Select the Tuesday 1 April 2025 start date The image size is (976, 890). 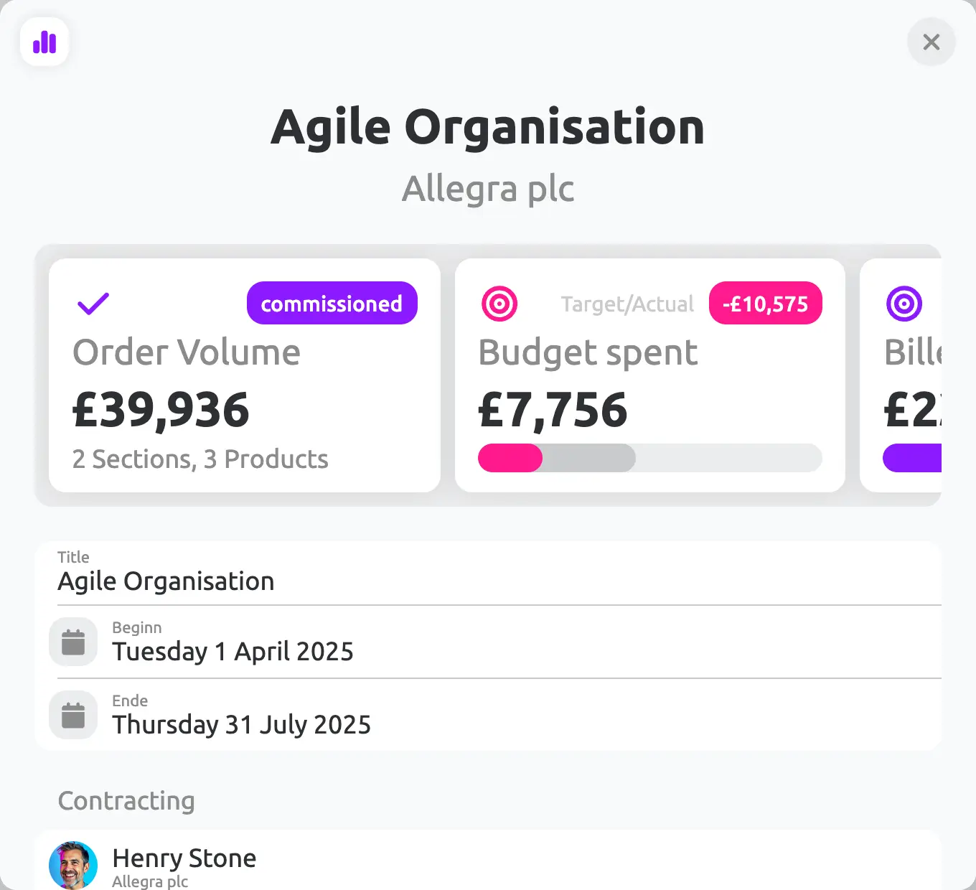pos(233,652)
